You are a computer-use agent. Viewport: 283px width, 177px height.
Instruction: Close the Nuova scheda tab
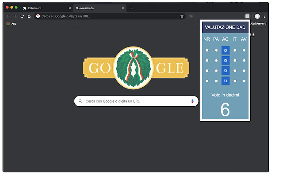click(x=123, y=8)
